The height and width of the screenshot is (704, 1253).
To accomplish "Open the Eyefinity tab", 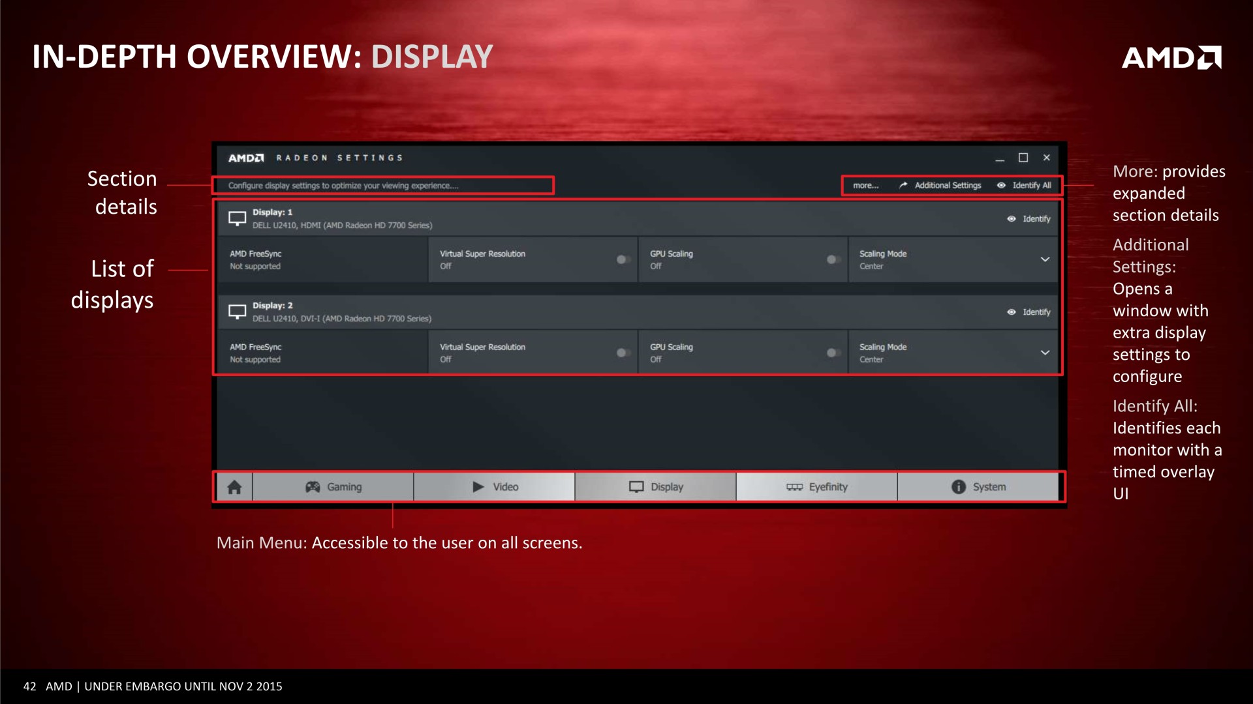I will tap(816, 487).
